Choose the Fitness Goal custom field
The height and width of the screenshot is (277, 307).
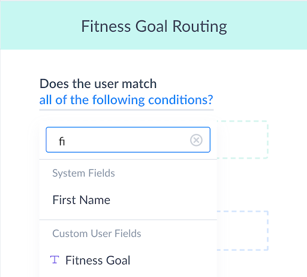tap(128, 260)
